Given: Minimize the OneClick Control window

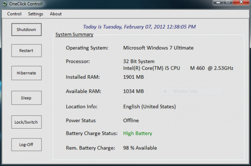Looking at the screenshot, I should coord(218,2).
